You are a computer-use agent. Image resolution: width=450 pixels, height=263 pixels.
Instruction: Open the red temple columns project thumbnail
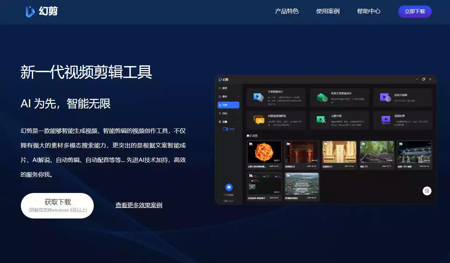[x=301, y=152]
